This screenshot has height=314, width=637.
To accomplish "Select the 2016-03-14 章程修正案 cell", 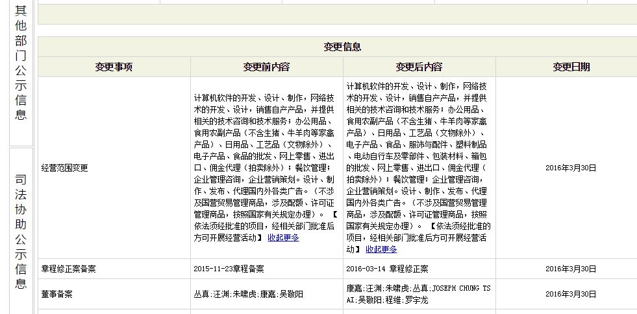I will point(387,269).
